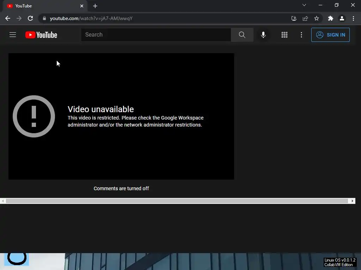The width and height of the screenshot is (361, 270).
Task: Open the Chrome three-dot menu
Action: pos(353,18)
